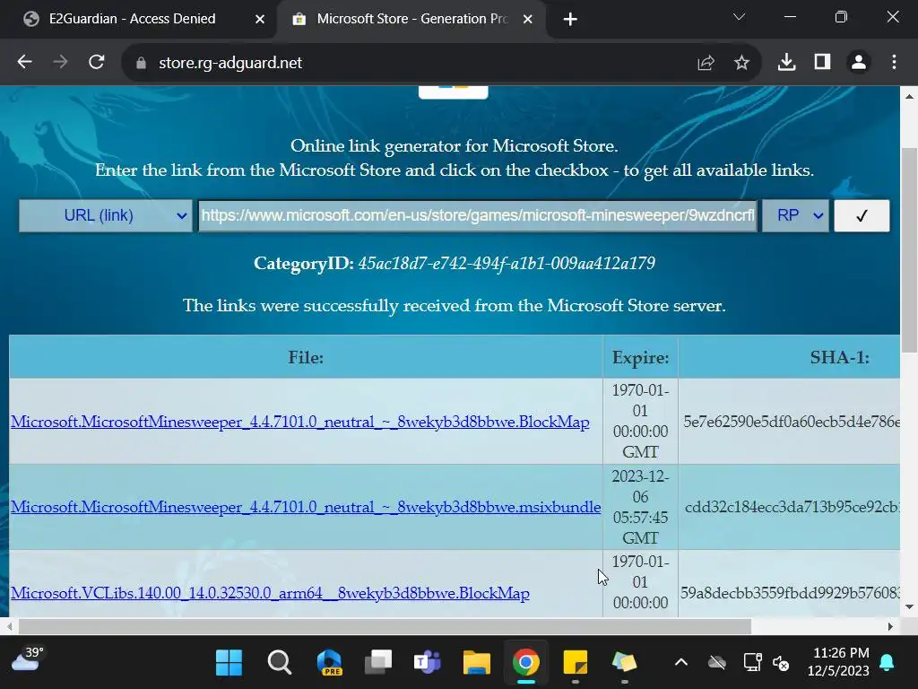This screenshot has height=689, width=918.
Task: Click the network display tray icon
Action: [x=752, y=663]
